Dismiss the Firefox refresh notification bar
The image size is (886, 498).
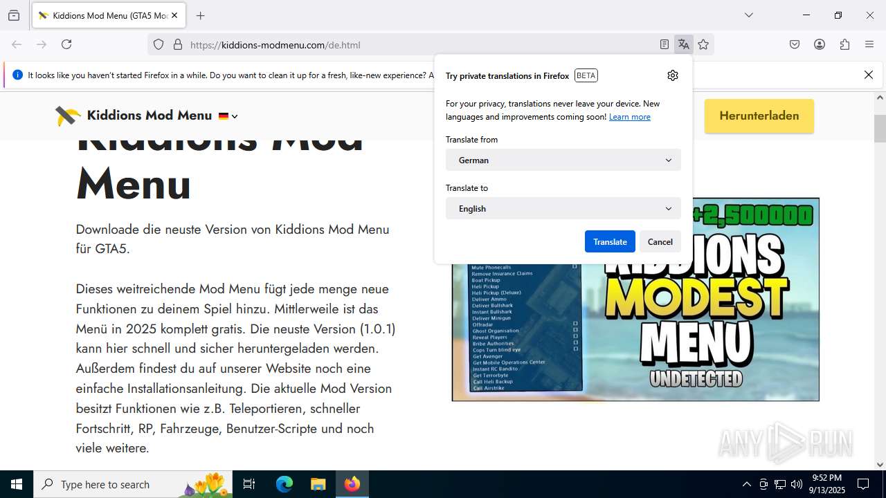pos(869,75)
